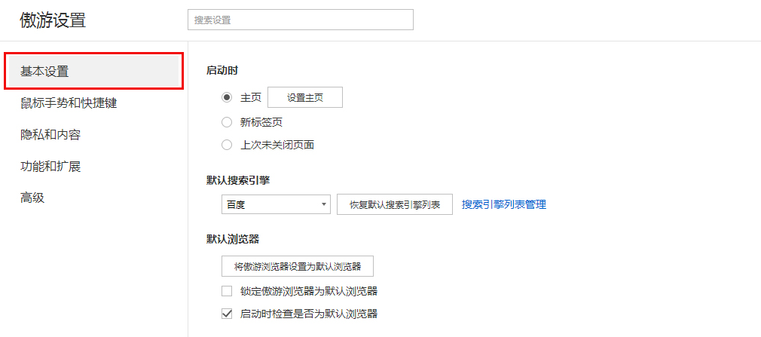Click the 默认搜索引擎 section heading
The height and width of the screenshot is (337, 761).
[238, 180]
